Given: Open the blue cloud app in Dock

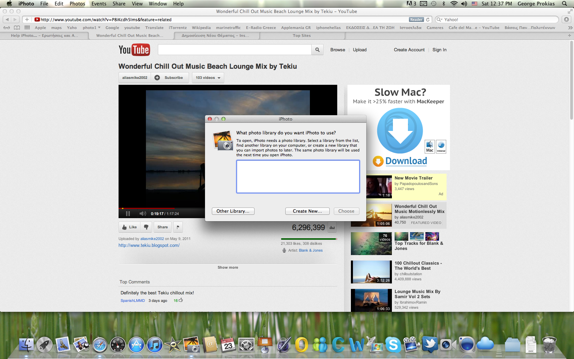Looking at the screenshot, I should pos(485,344).
